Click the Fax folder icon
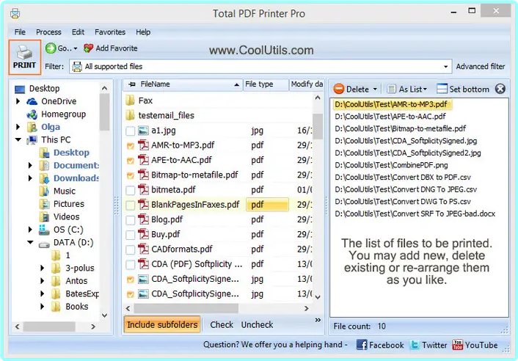 click(130, 101)
